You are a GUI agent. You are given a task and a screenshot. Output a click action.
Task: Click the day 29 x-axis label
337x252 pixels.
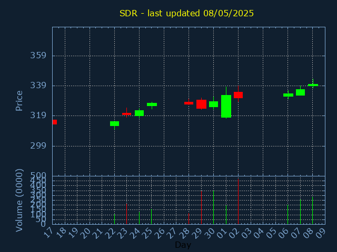197,233
